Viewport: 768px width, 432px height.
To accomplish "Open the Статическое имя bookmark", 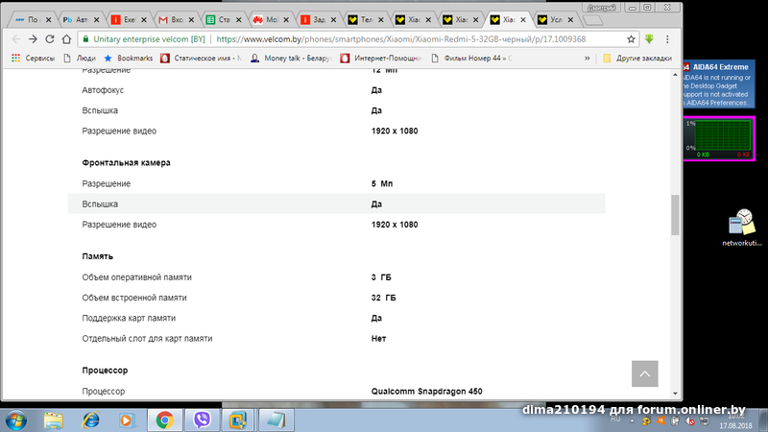I will [x=202, y=59].
